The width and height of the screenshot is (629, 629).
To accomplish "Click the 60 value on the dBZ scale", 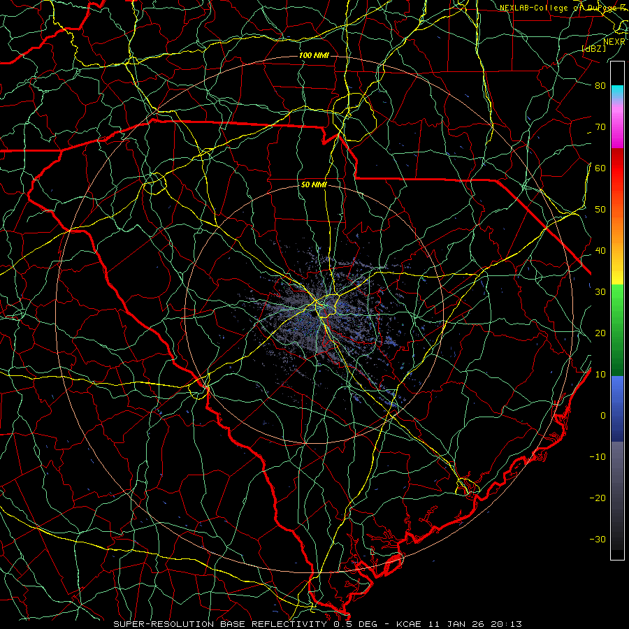I will tap(600, 168).
